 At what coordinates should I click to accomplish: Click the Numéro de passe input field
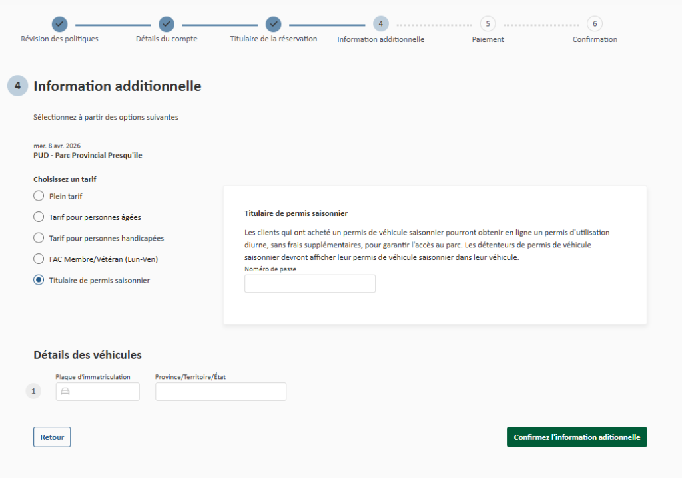tap(310, 283)
